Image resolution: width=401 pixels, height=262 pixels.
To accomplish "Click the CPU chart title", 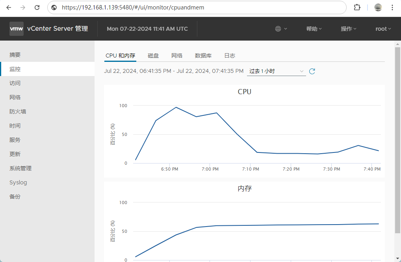I will point(245,91).
